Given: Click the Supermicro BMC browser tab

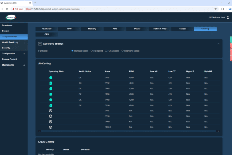Looking at the screenshot, I should tap(16, 3).
